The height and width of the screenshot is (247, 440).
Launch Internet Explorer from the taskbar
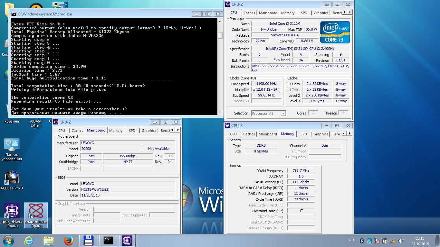click(29, 241)
